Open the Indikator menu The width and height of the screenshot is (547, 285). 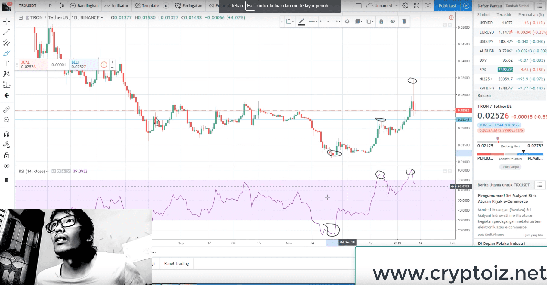pos(117,5)
